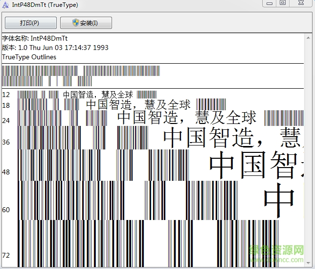
Task: Click the 安装(I) install button
Action: (x=86, y=23)
